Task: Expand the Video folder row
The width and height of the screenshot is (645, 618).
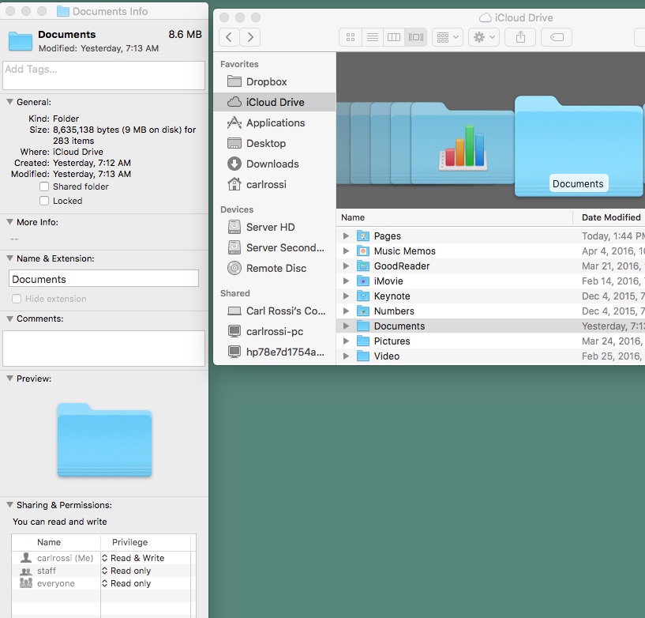Action: pos(346,356)
